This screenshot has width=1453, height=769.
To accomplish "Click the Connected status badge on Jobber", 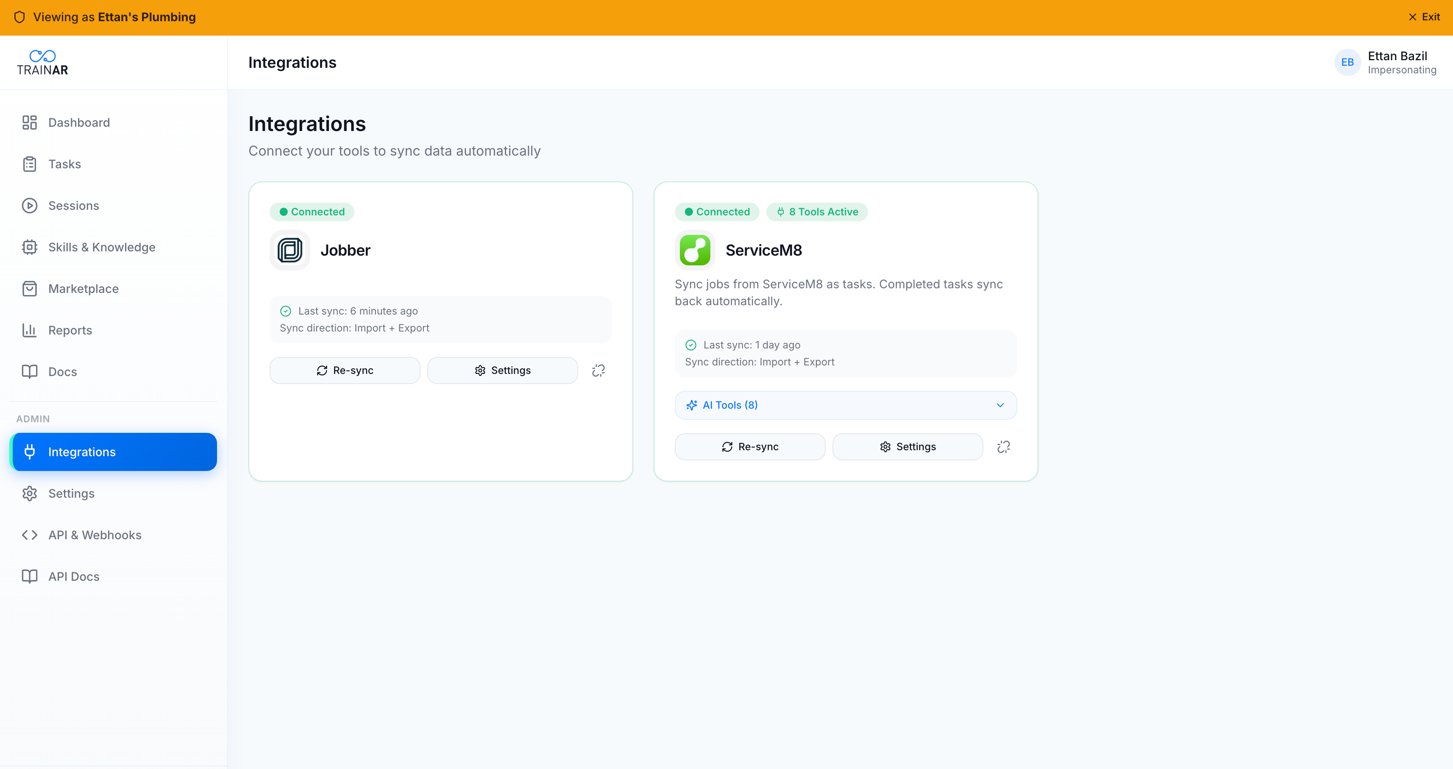I will [312, 212].
